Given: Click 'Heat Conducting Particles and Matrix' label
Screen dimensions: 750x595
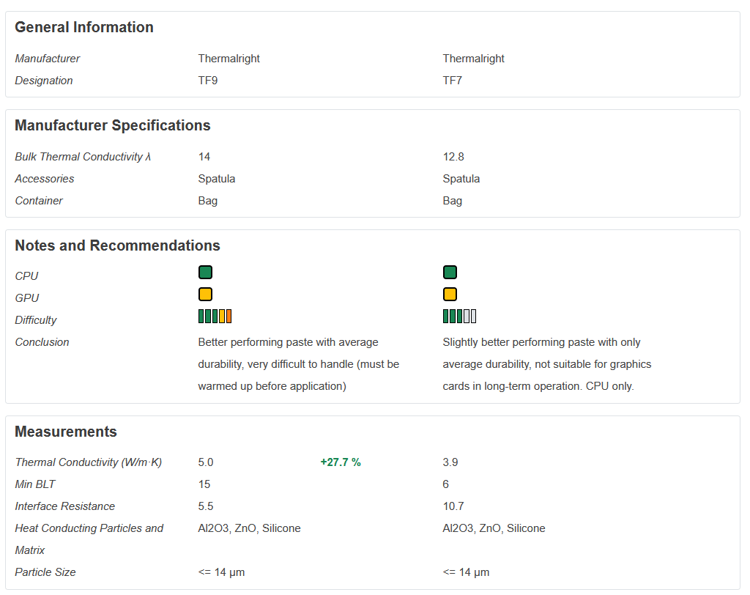Looking at the screenshot, I should [89, 539].
